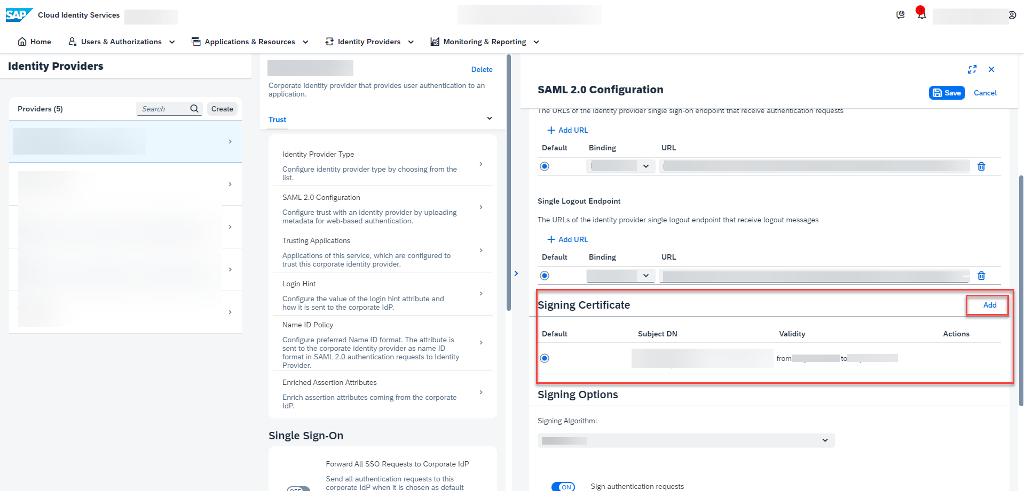
Task: Click the panel collapse arrow between columns
Action: [516, 273]
